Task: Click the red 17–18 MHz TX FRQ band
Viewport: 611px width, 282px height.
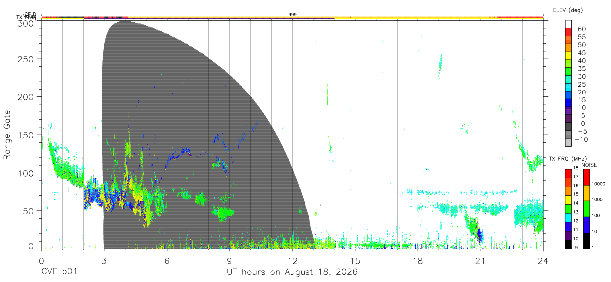Action: click(x=568, y=173)
